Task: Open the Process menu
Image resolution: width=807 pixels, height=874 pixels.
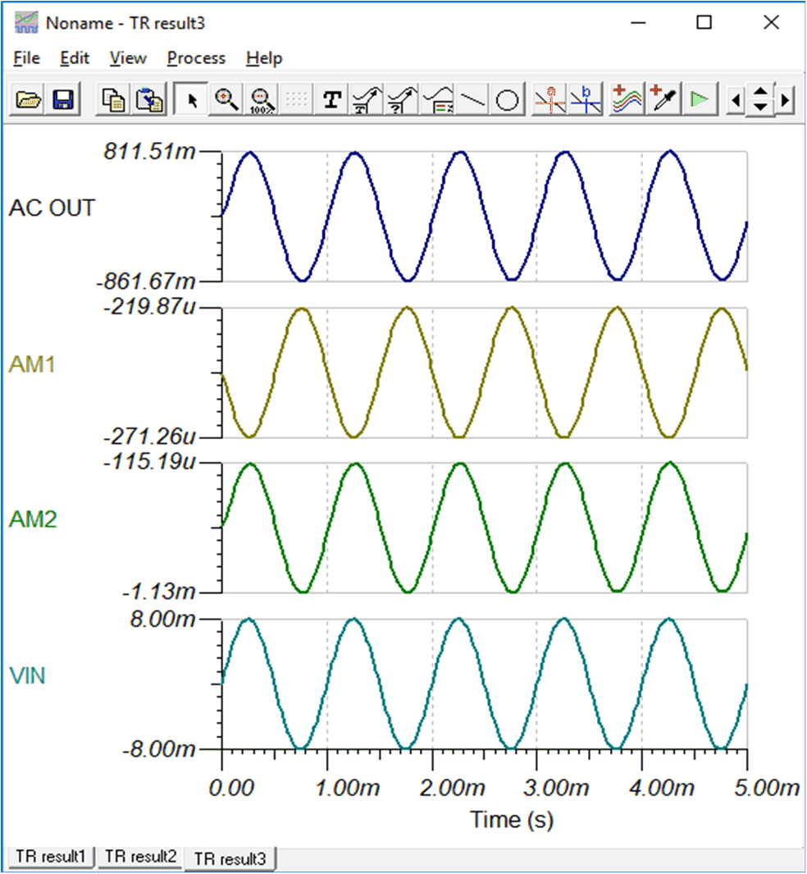Action: coord(196,58)
